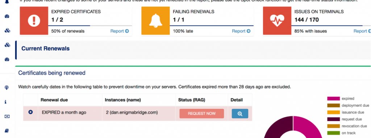Click the on track legend label

tap(349, 133)
